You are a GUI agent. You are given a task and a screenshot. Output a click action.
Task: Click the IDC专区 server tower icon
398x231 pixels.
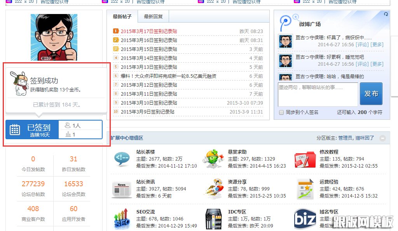213,219
